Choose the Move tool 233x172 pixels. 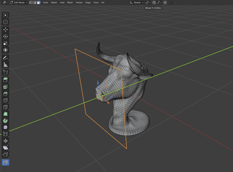(x=5, y=30)
